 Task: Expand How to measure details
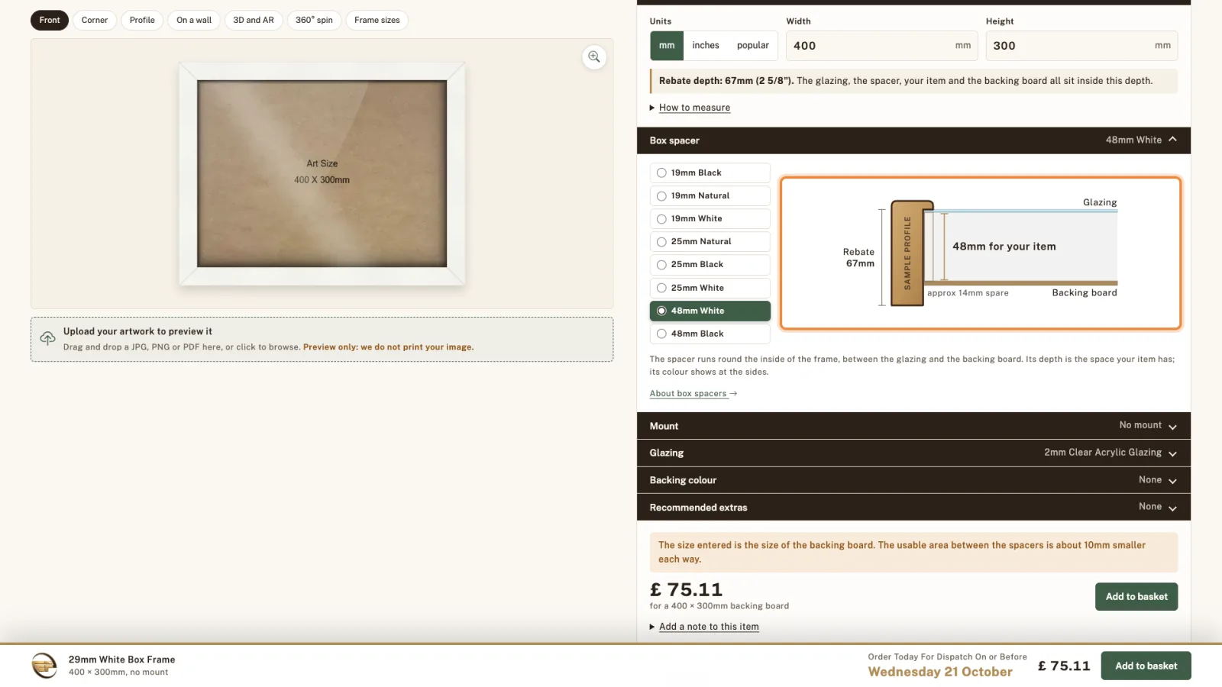694,108
